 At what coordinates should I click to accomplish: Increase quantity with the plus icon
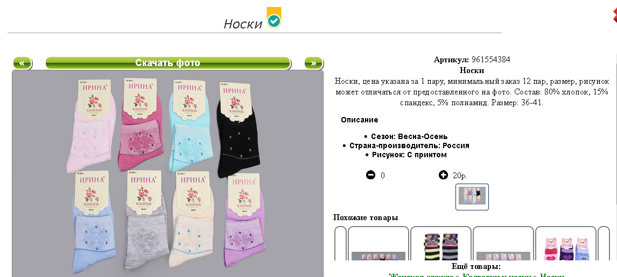(443, 175)
